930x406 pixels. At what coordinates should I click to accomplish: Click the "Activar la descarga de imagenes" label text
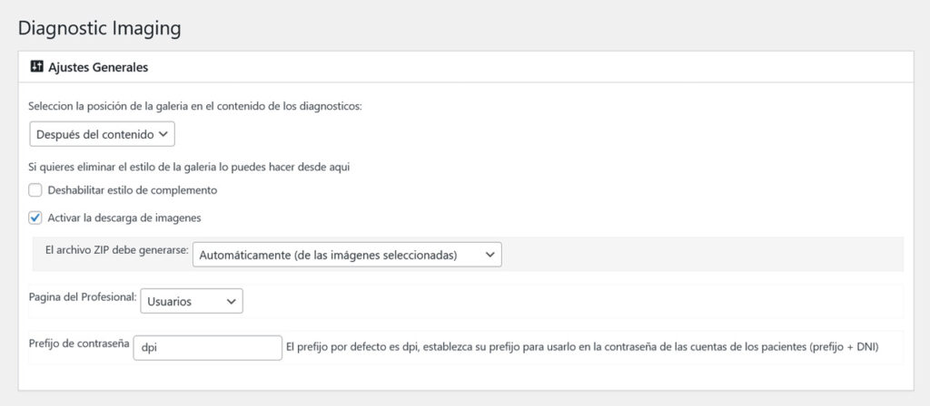click(124, 217)
